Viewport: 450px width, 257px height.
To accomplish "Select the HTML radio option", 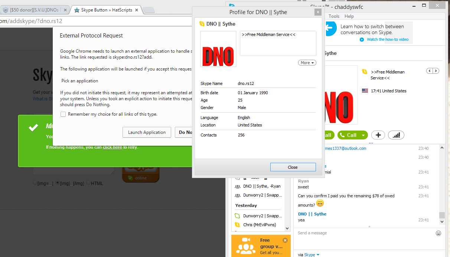I will tap(88, 183).
